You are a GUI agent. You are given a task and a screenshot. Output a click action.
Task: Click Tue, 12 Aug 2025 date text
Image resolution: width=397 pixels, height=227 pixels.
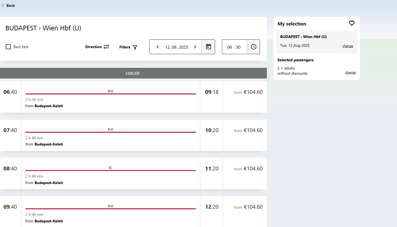pos(295,45)
